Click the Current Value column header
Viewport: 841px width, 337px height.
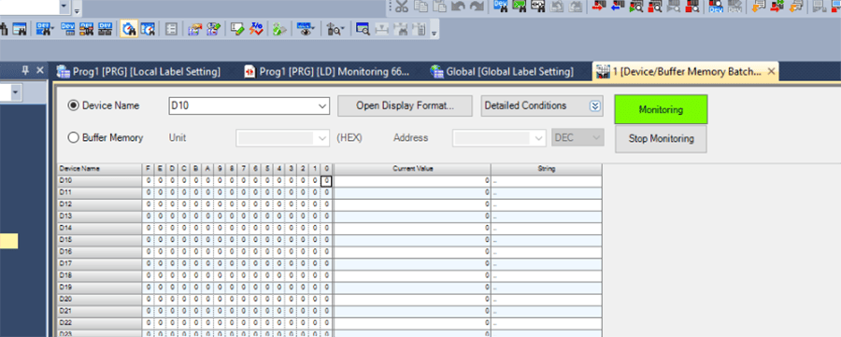[x=412, y=169]
